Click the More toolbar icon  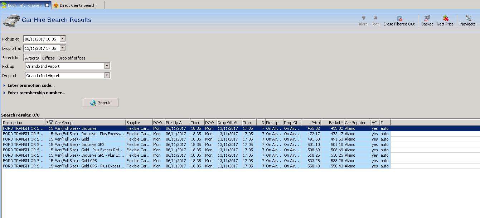pyautogui.click(x=363, y=20)
